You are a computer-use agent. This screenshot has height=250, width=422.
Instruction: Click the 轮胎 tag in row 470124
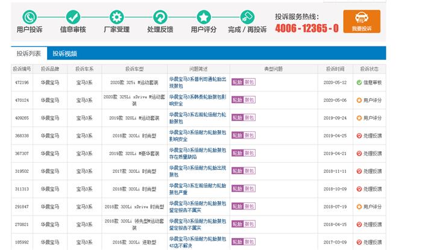[238, 100]
